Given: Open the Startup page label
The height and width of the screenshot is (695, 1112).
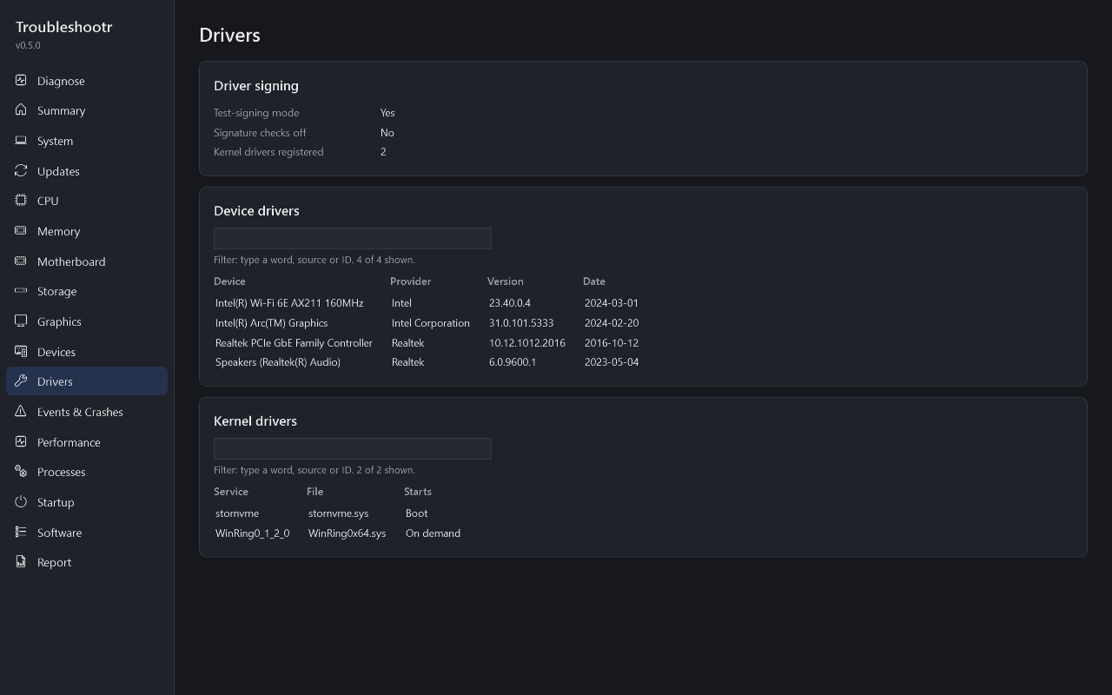Looking at the screenshot, I should point(56,502).
